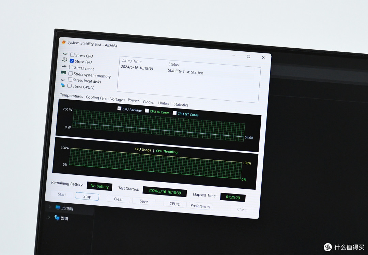368x255 pixels.
Task: Expand the 网络 tree node chevron
Action: coord(49,217)
